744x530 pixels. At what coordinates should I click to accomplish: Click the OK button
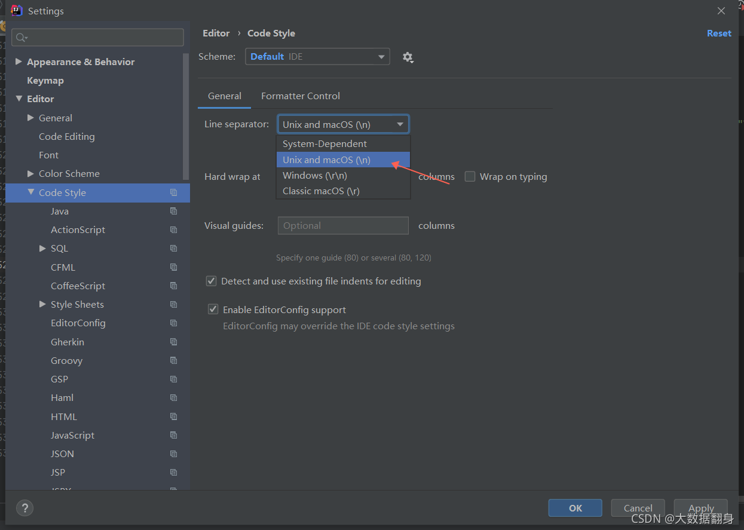pyautogui.click(x=575, y=508)
